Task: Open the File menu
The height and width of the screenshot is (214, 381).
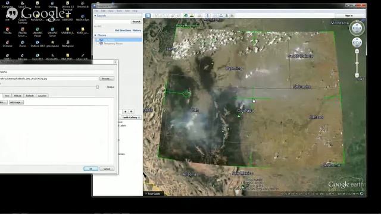Action: (x=96, y=11)
